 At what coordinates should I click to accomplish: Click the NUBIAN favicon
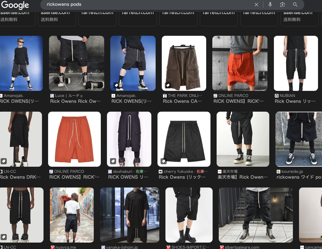tap(277, 95)
